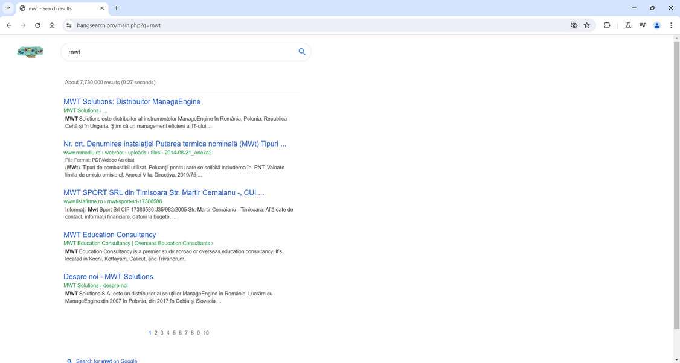The image size is (680, 363).
Task: Go to results page 3
Action: [162, 332]
